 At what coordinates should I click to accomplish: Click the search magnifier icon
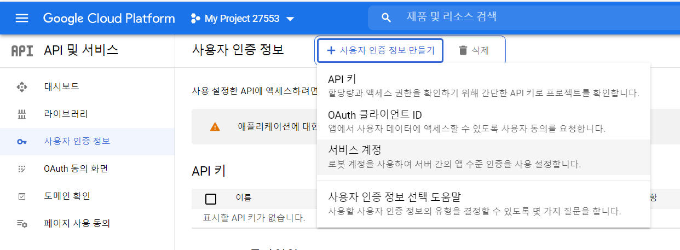[x=386, y=18]
